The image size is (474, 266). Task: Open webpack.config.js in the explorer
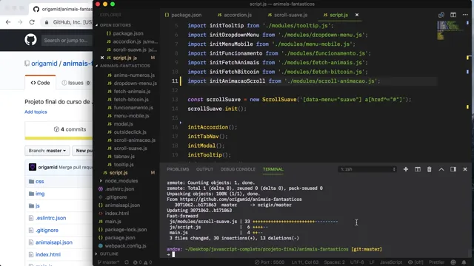click(125, 246)
